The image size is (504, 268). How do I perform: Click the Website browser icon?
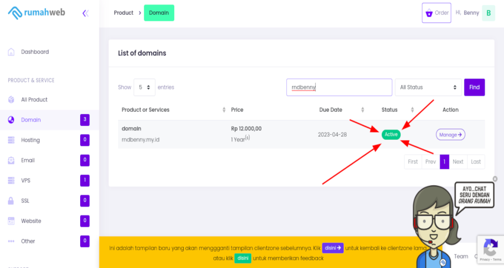pos(11,221)
